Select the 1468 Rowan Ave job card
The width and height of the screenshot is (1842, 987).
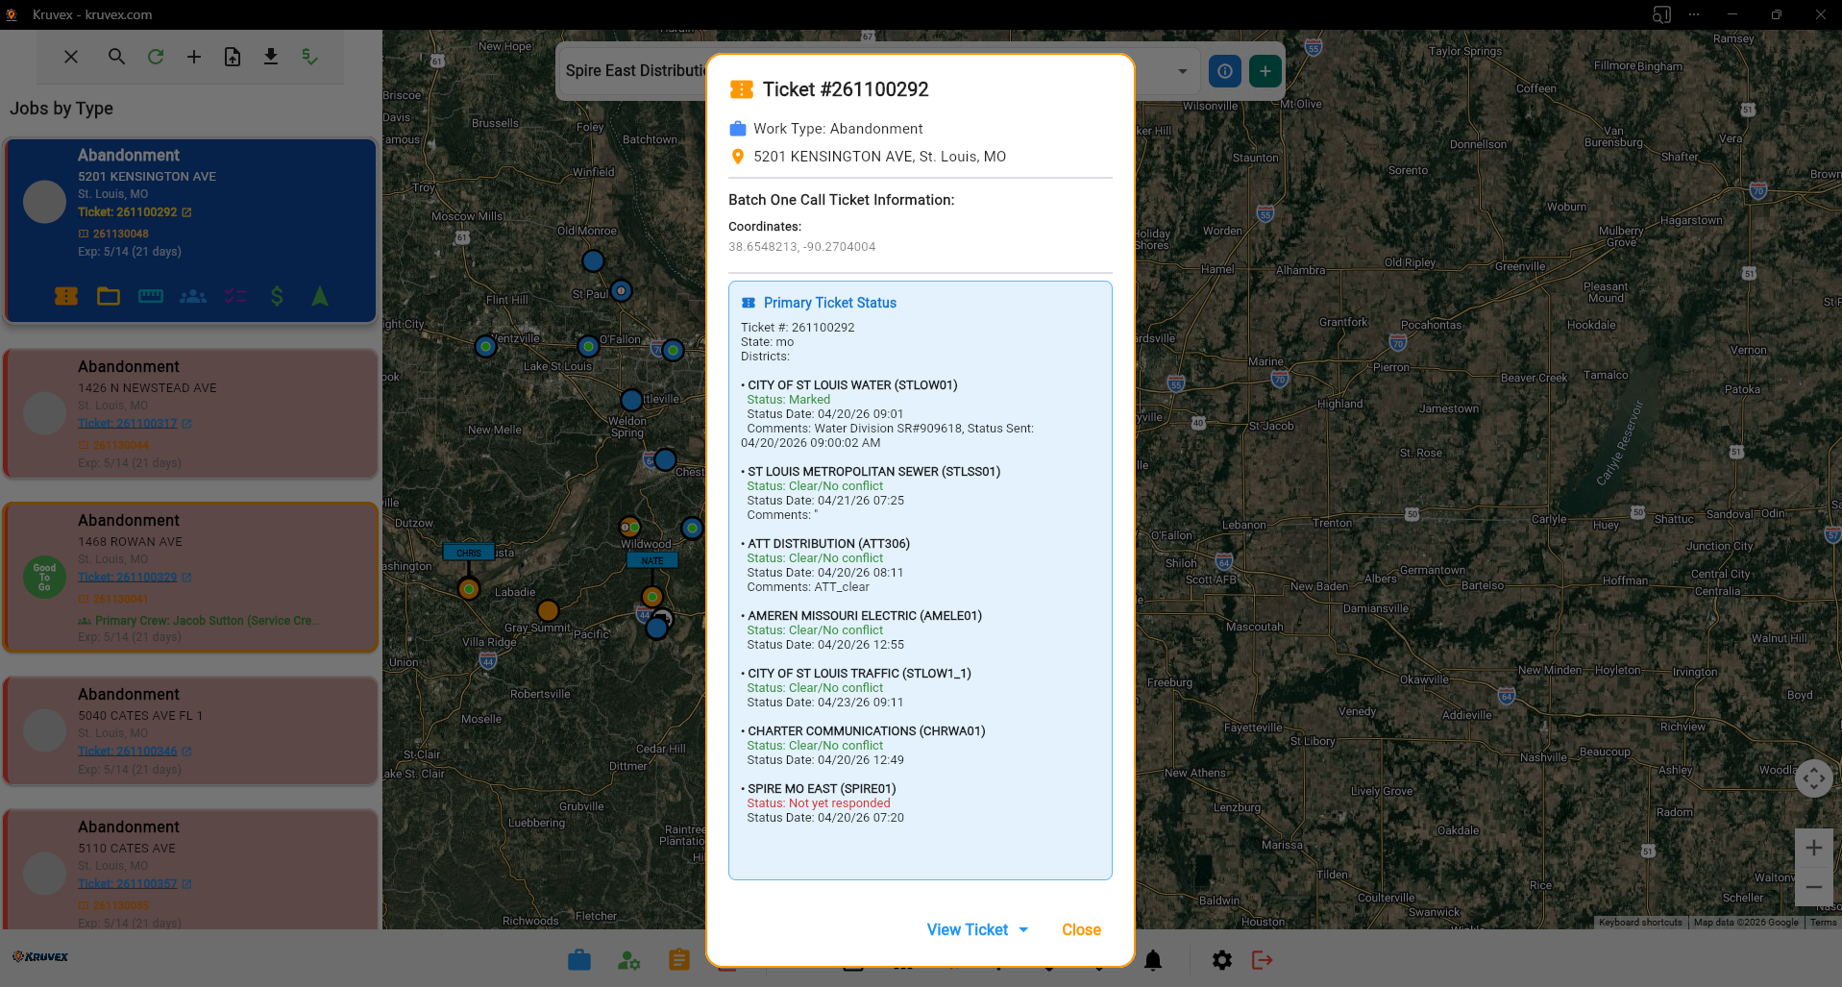tap(190, 578)
